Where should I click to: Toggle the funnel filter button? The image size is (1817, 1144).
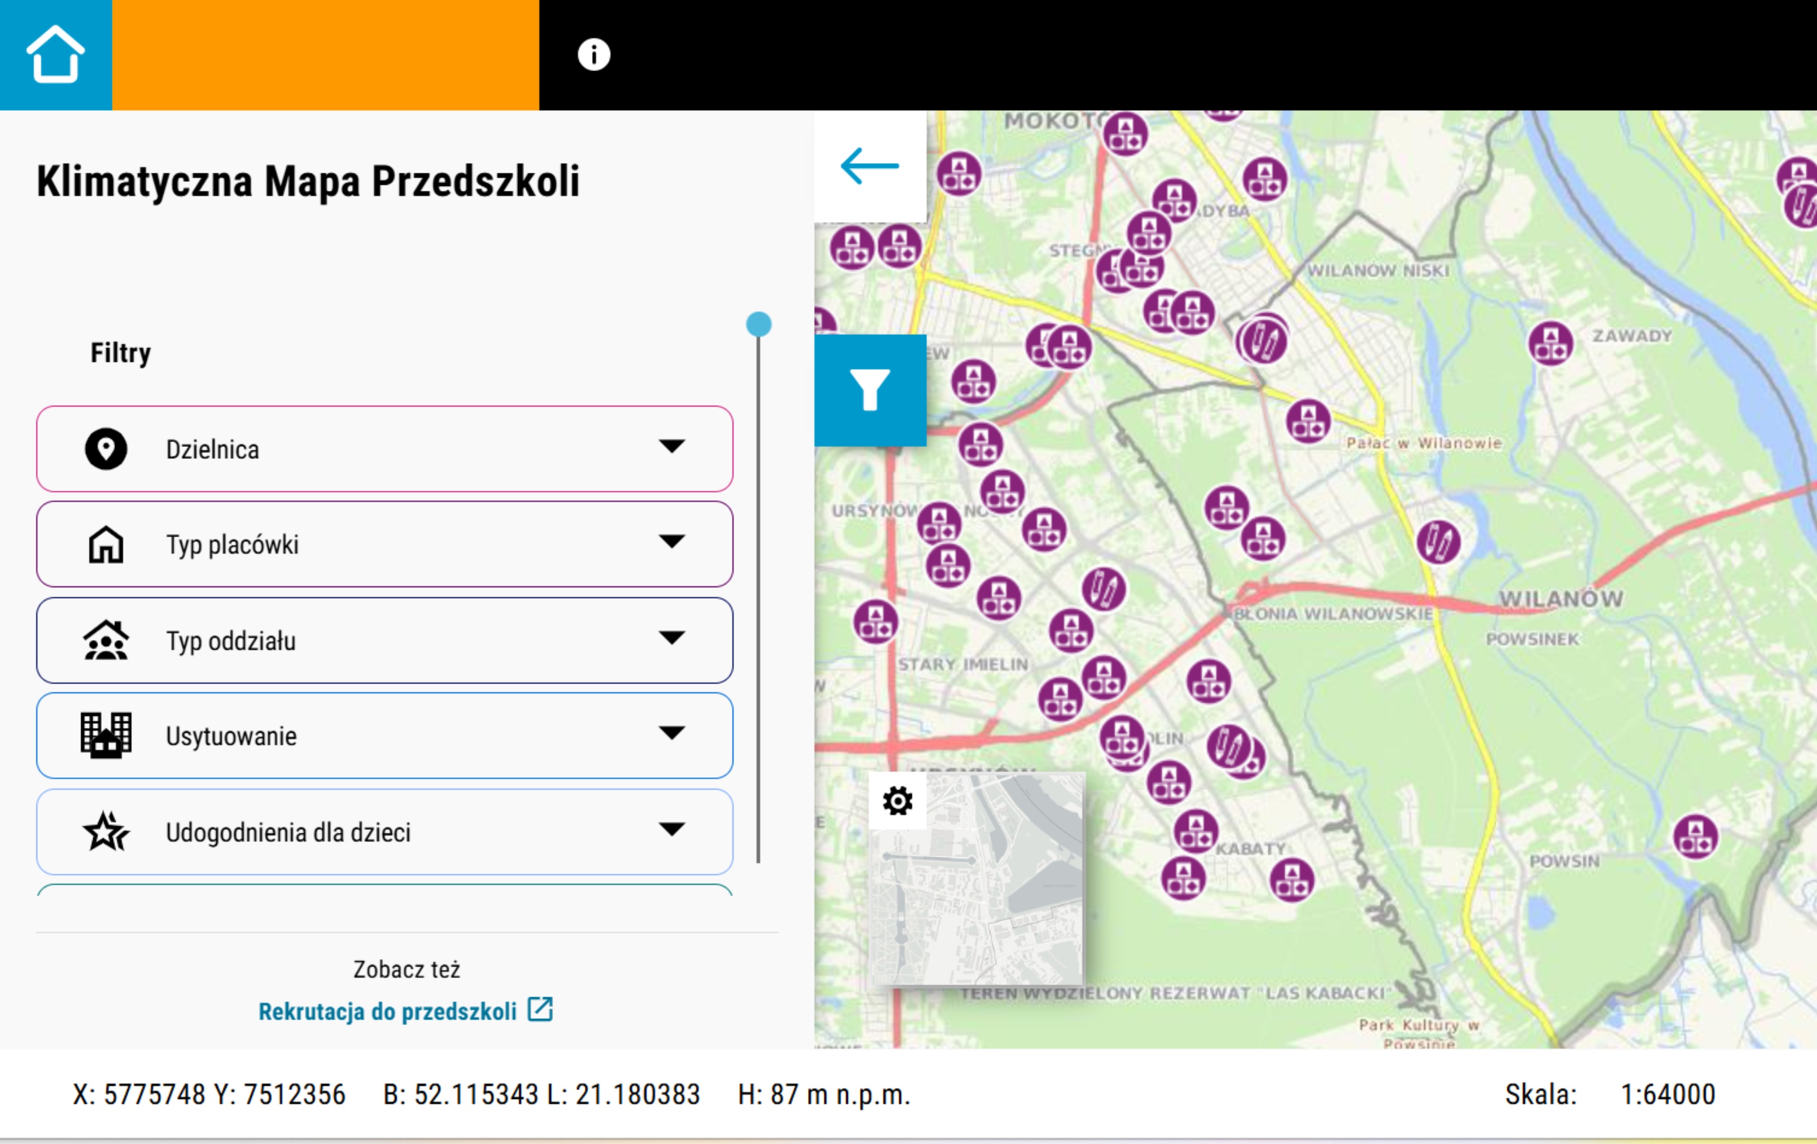pyautogui.click(x=870, y=390)
